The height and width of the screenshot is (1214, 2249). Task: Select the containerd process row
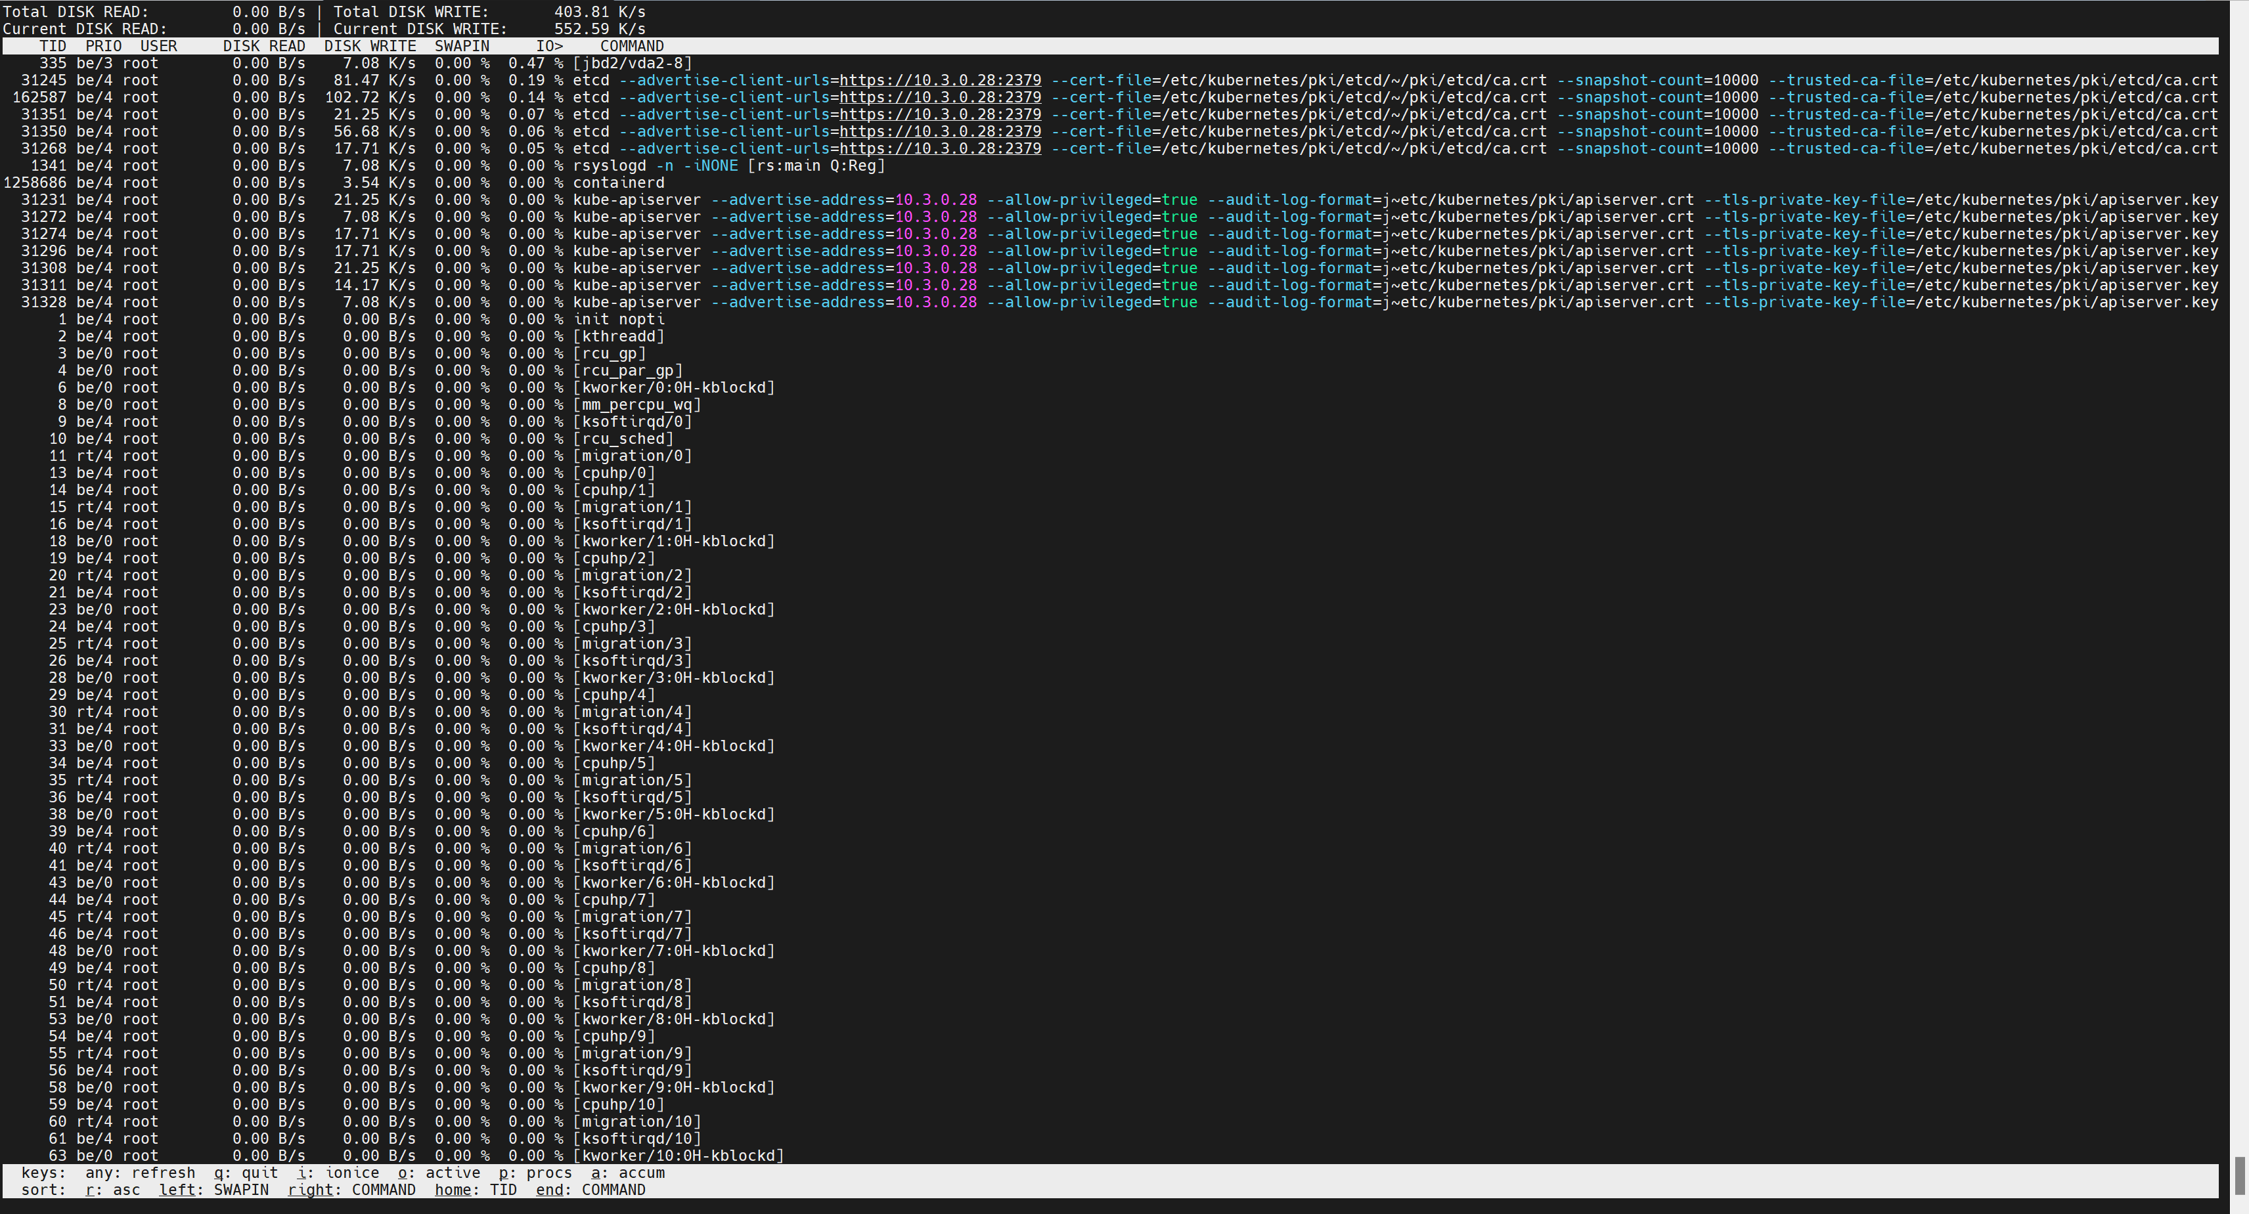pyautogui.click(x=618, y=183)
